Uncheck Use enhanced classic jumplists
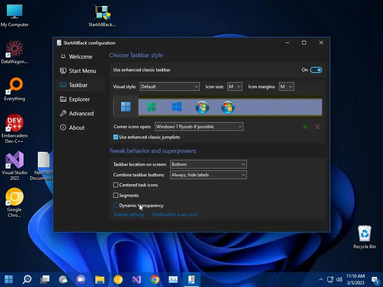383x287 pixels. point(116,137)
